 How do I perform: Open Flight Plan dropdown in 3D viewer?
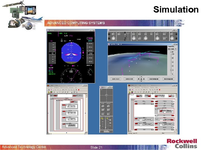coord(172,49)
